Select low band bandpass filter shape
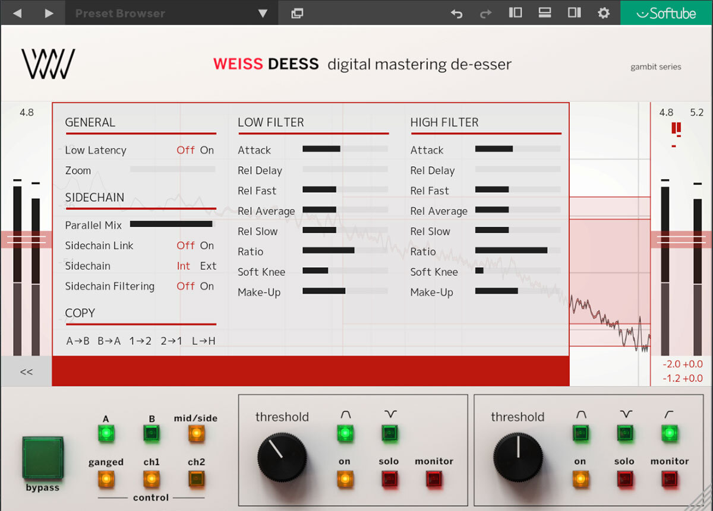 [x=345, y=433]
